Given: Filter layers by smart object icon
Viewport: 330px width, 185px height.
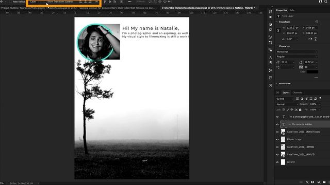Looking at the screenshot, I should click(x=316, y=99).
